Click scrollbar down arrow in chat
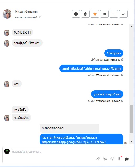 tap(131, 142)
